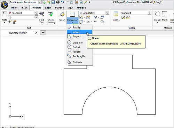This screenshot has height=128, width=174.
Task: Choose Parallel dimension option
Action: pyautogui.click(x=80, y=27)
